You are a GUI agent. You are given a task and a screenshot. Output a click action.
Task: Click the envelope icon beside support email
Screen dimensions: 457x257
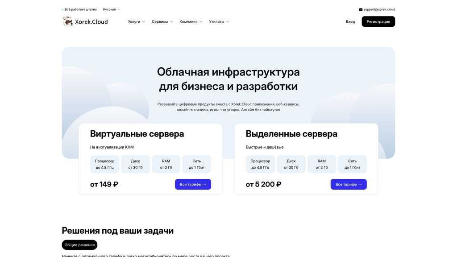(x=361, y=9)
